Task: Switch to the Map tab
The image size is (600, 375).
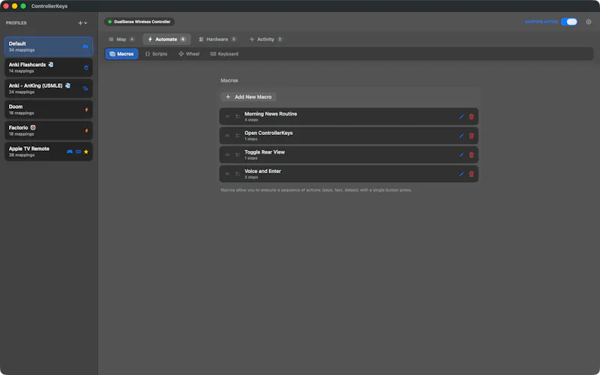Action: pyautogui.click(x=121, y=39)
